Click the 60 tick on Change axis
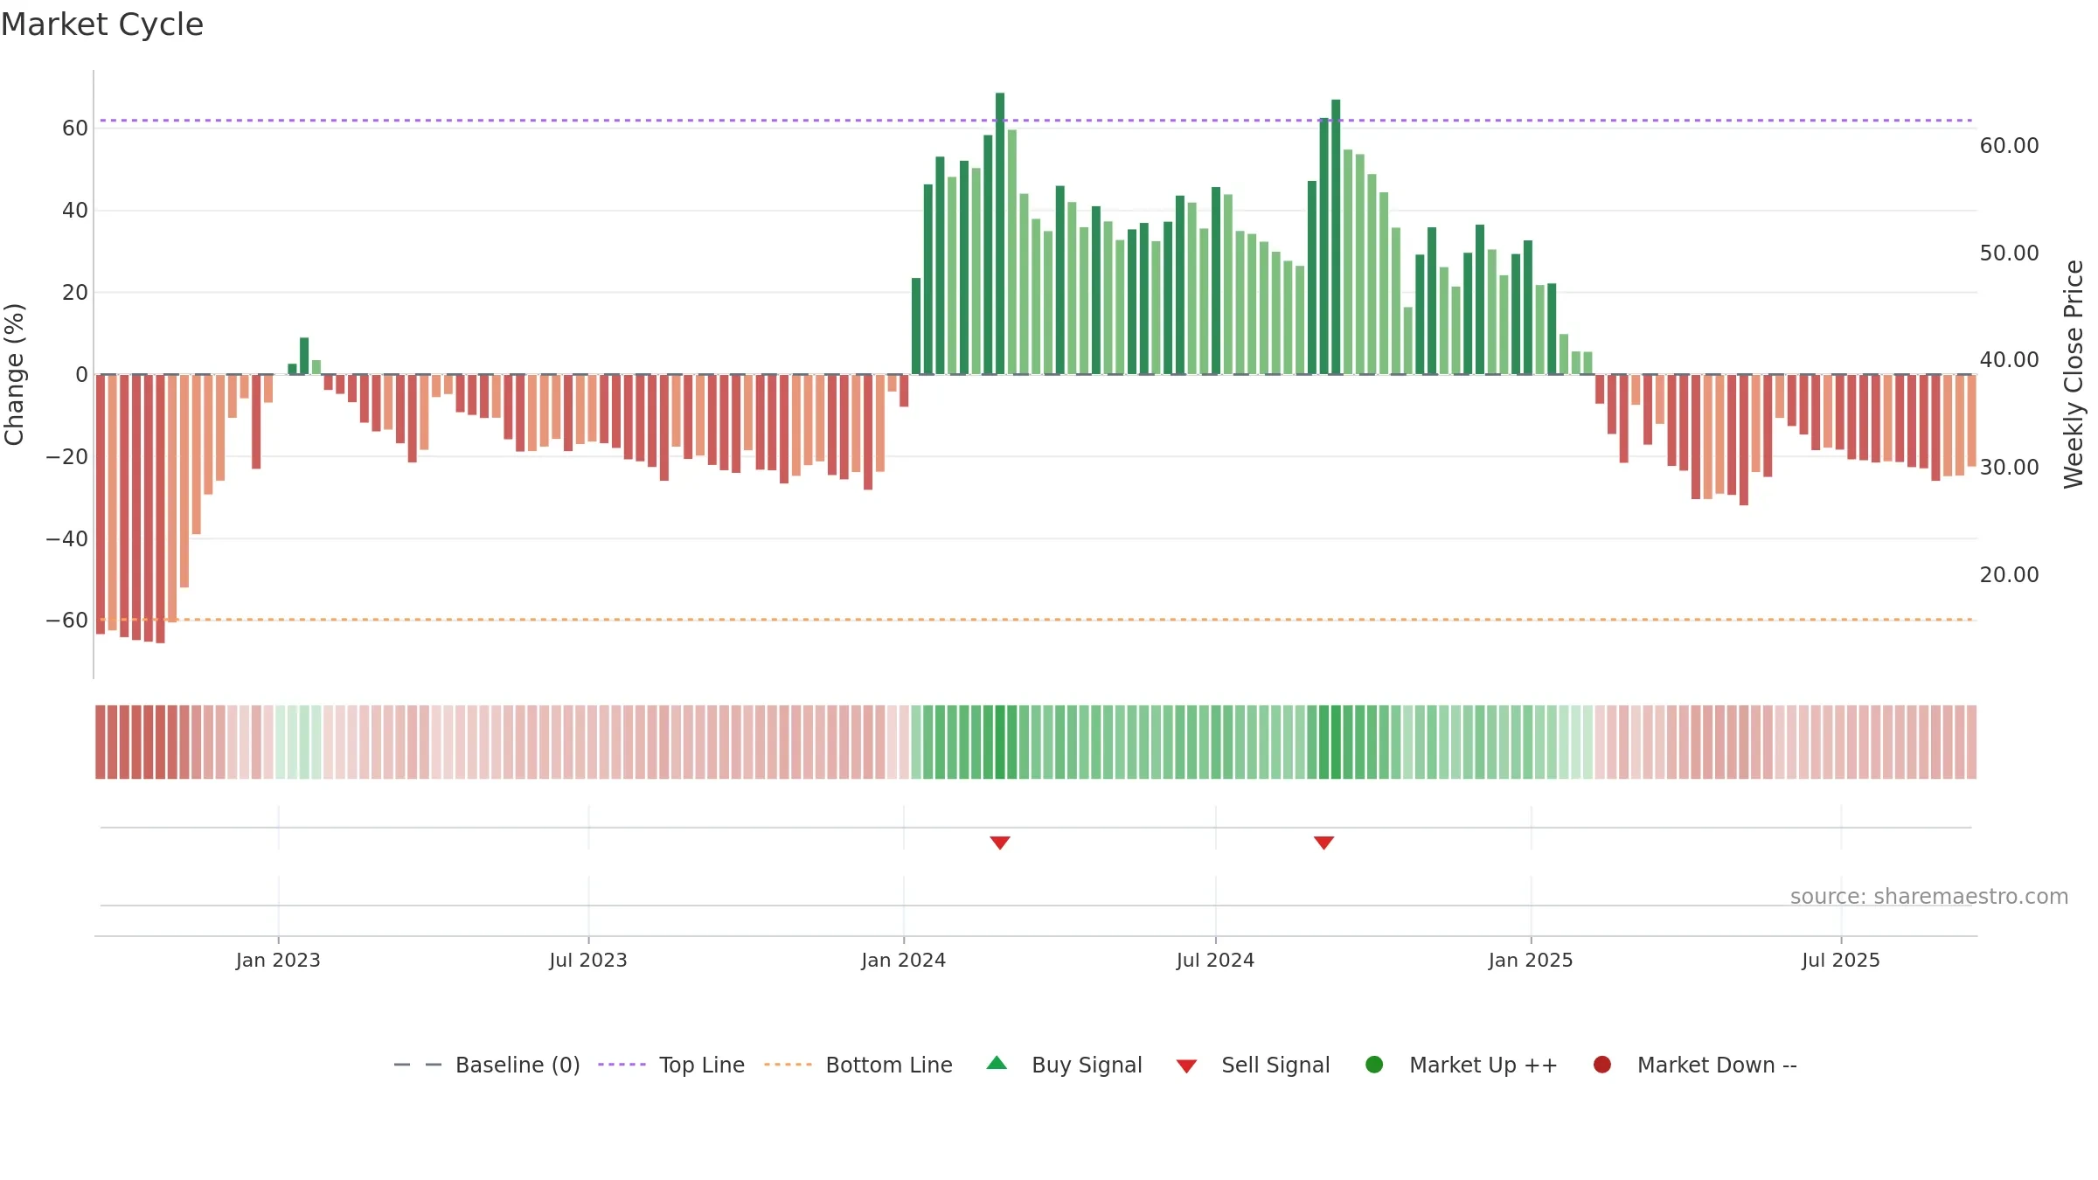Image resolution: width=2098 pixels, height=1180 pixels. (x=75, y=128)
